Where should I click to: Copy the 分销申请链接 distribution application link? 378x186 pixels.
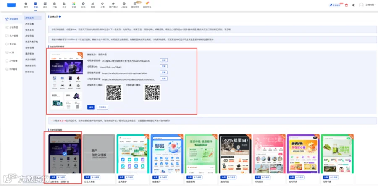tap(164, 78)
